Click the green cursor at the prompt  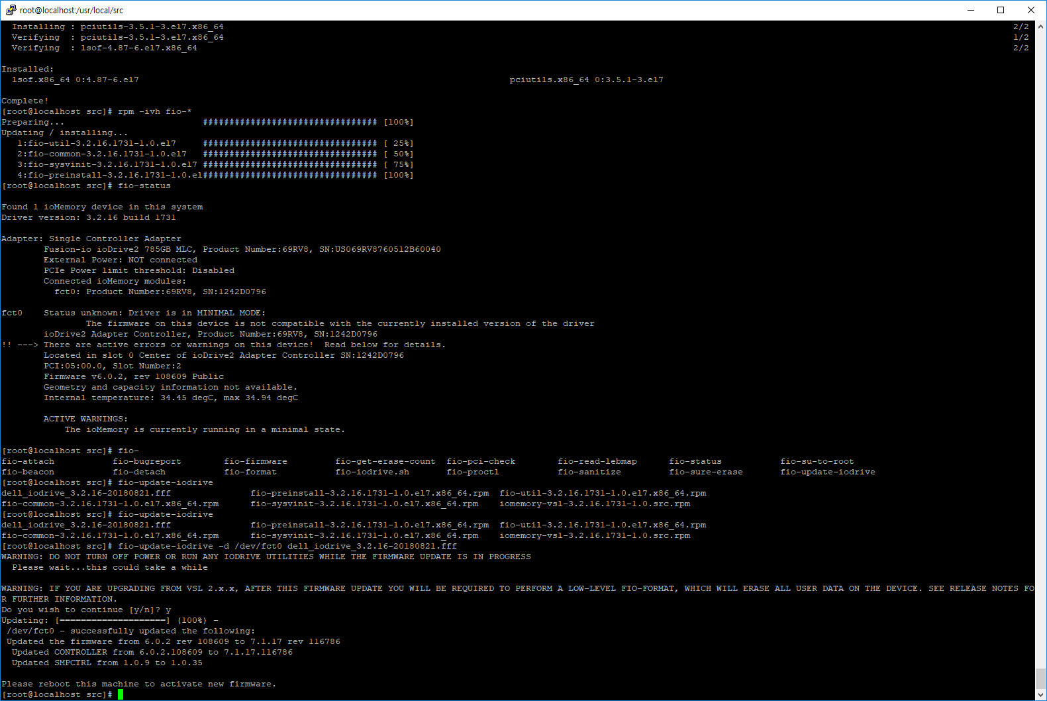(121, 694)
